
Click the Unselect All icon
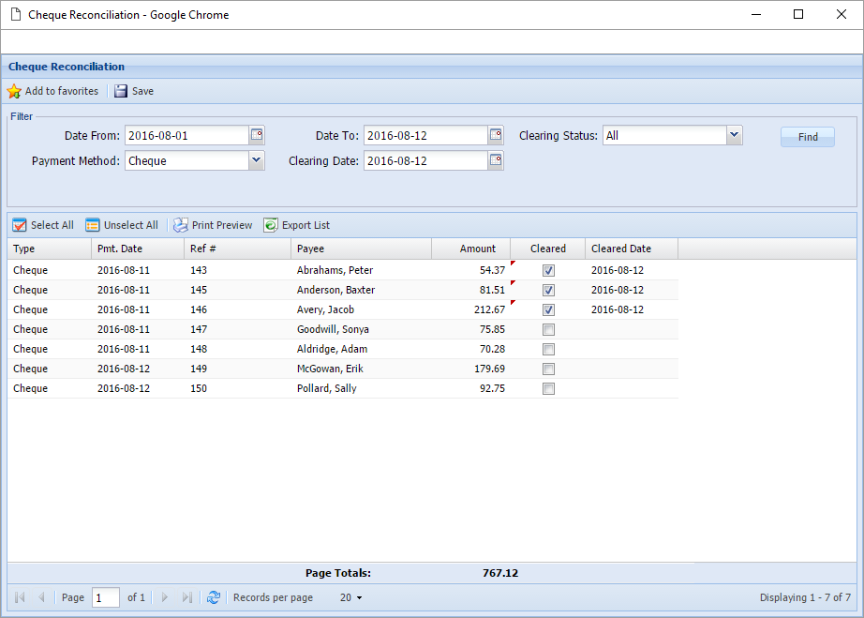(x=92, y=225)
